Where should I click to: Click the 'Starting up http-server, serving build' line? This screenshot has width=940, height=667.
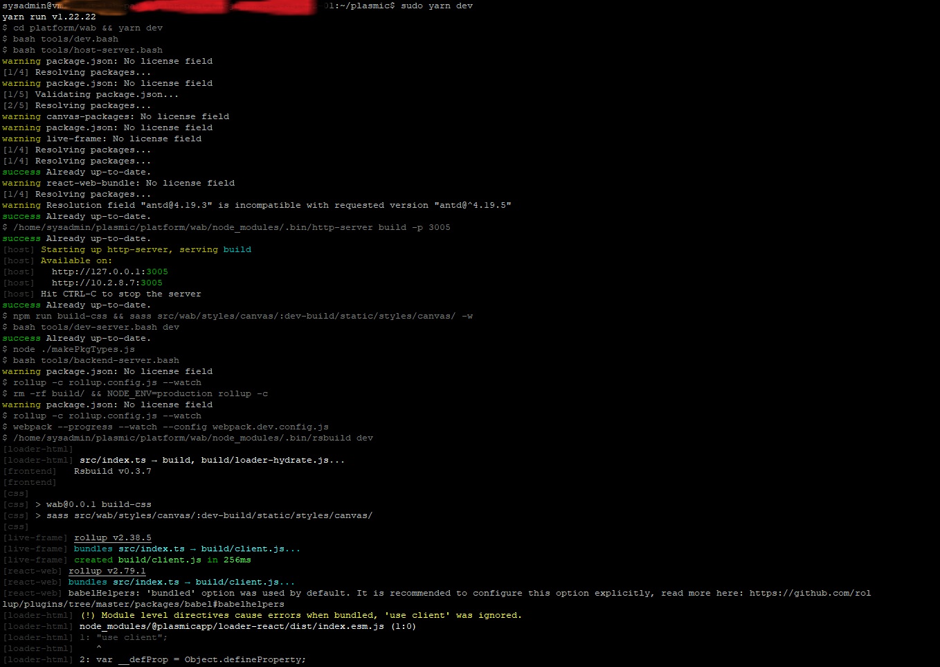point(145,249)
